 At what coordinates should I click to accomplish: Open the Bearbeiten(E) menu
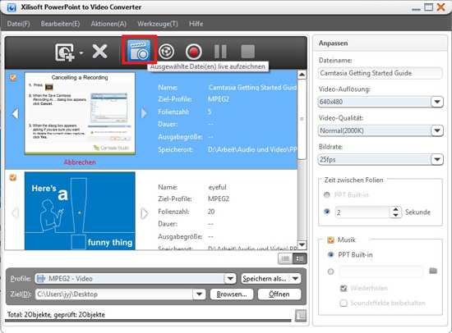(60, 24)
